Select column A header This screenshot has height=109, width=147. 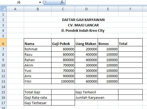coord(15,9)
